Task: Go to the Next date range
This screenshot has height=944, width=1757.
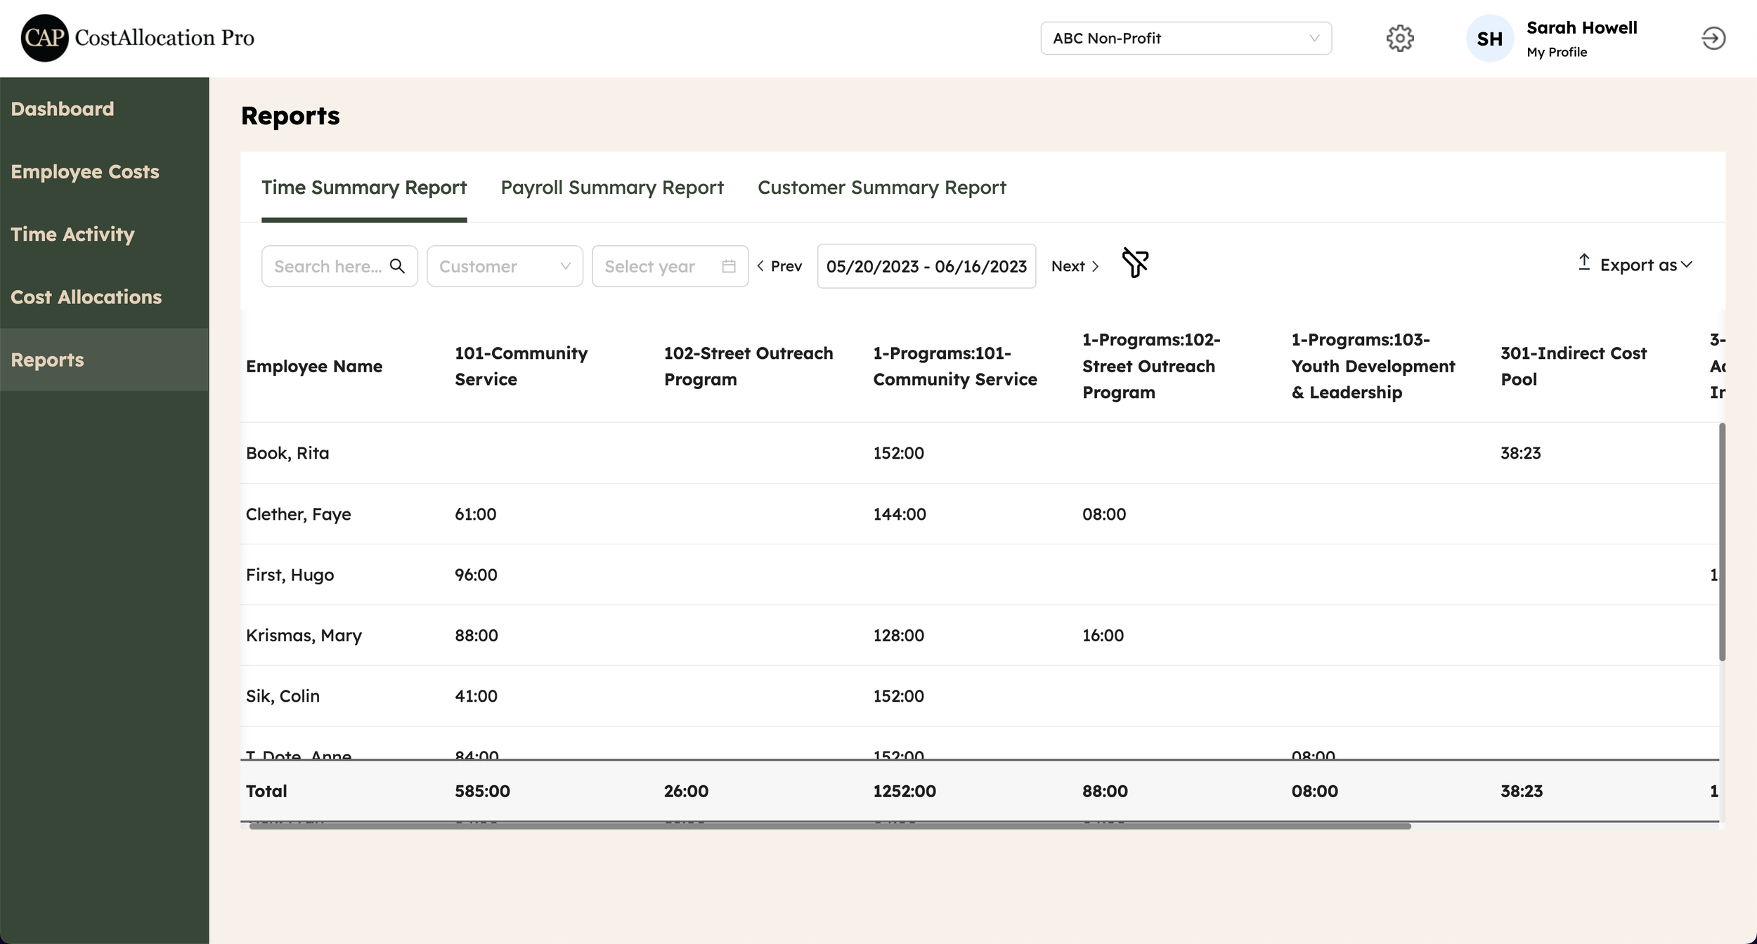Action: pyautogui.click(x=1075, y=266)
